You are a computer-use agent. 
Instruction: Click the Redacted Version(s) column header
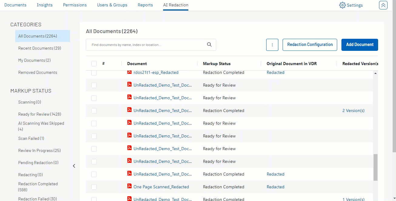360,64
